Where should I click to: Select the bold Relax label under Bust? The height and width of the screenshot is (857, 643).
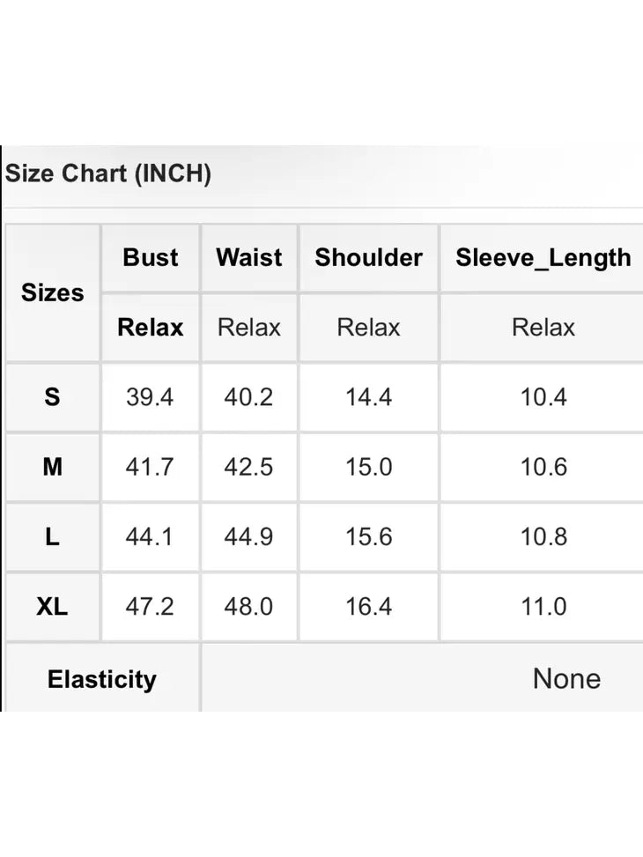click(x=151, y=328)
